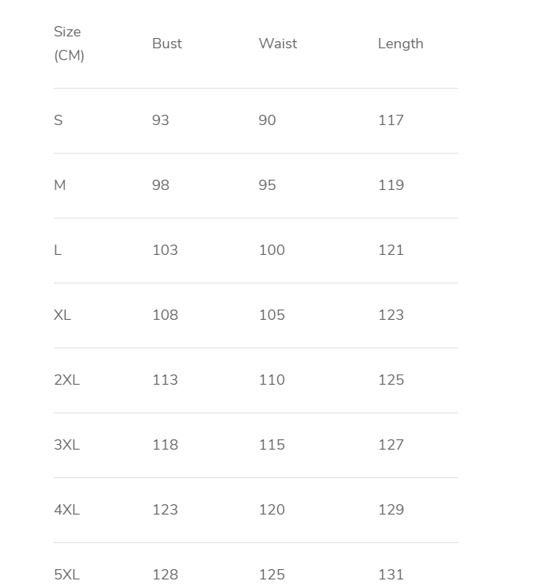Click waist value 110 for size 2XL
537x585 pixels.
272,380
